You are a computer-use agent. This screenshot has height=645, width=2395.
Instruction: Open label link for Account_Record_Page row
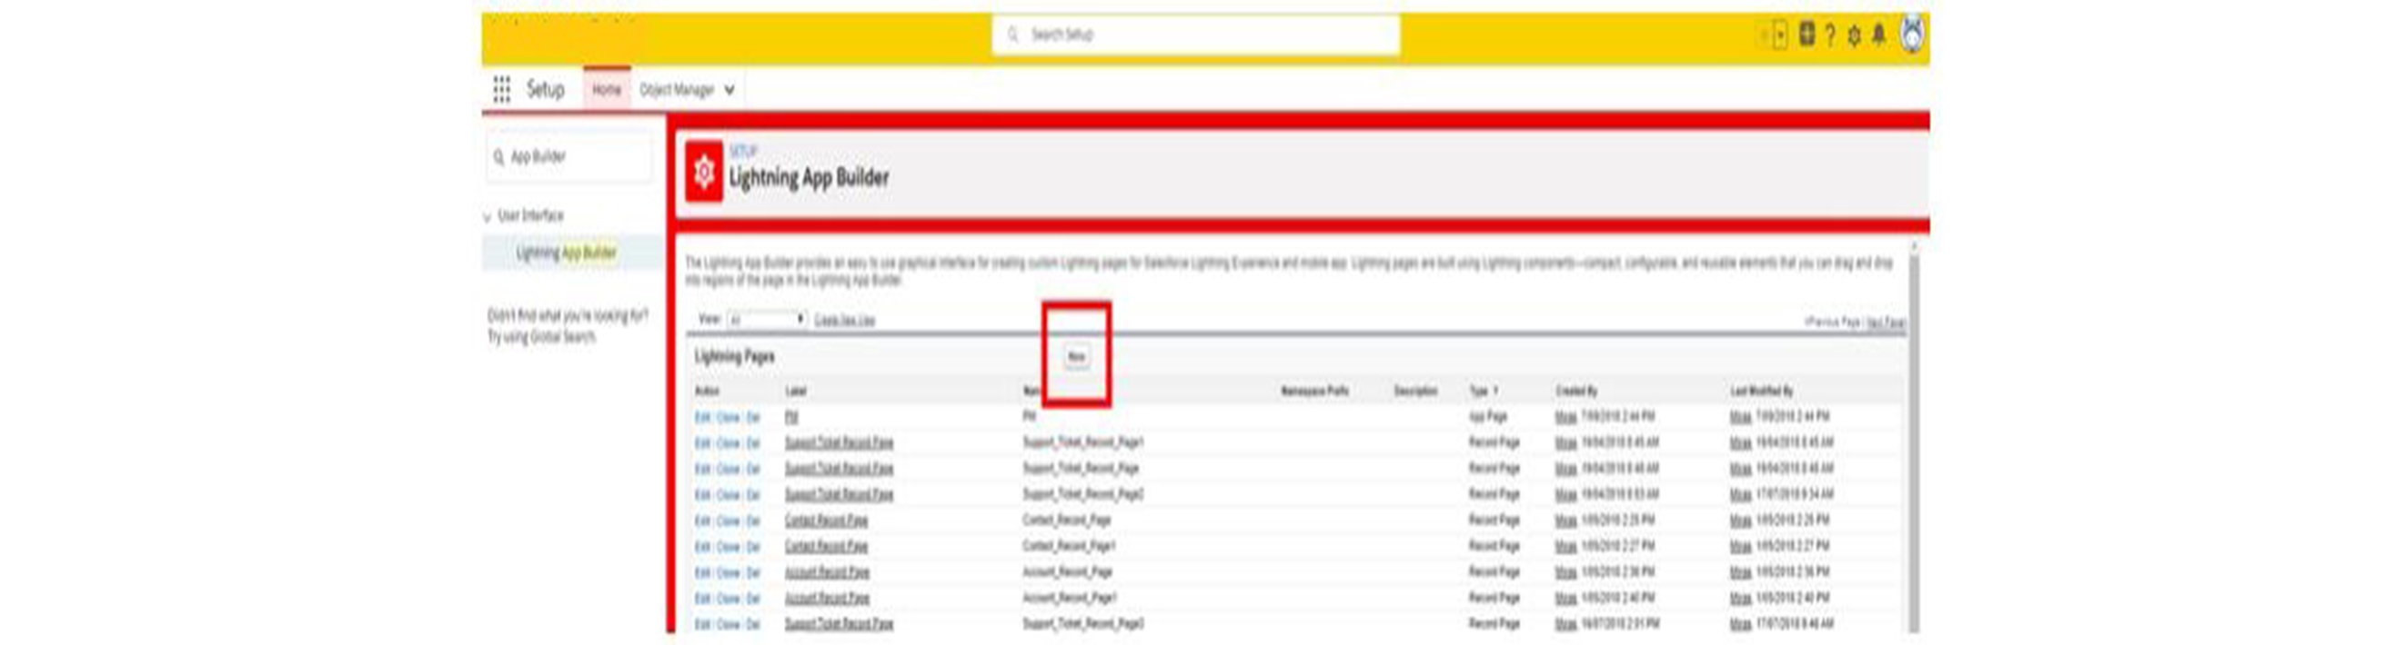click(827, 572)
